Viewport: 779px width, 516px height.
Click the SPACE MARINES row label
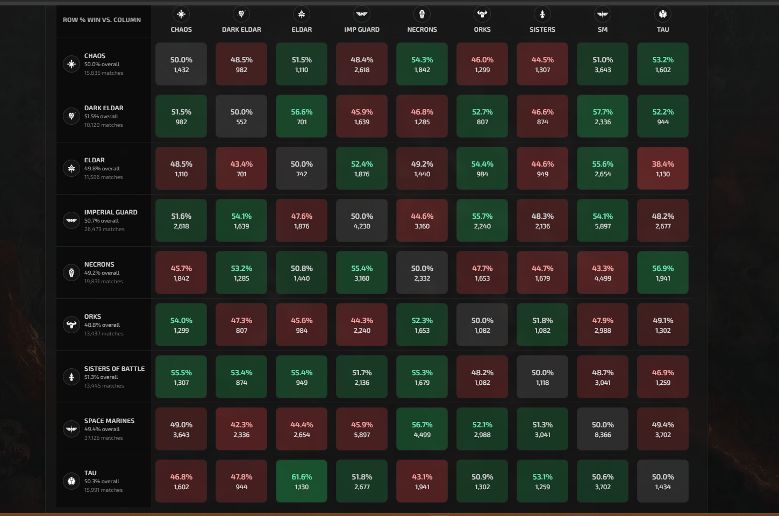coord(109,421)
